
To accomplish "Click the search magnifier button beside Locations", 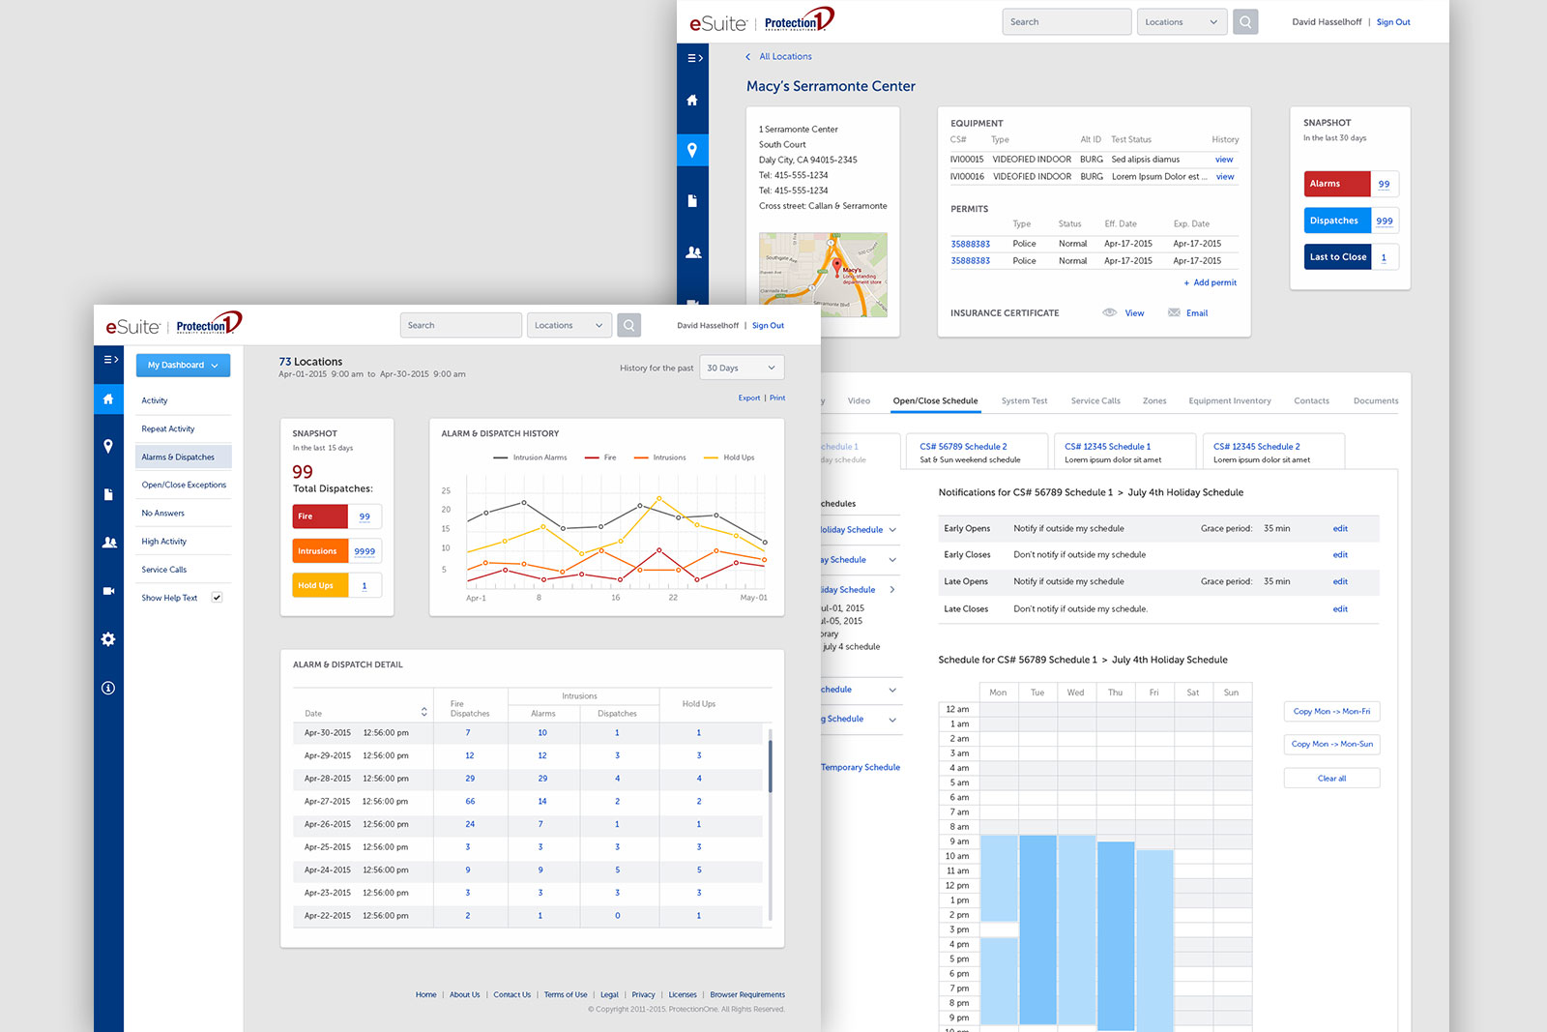I will click(x=629, y=326).
